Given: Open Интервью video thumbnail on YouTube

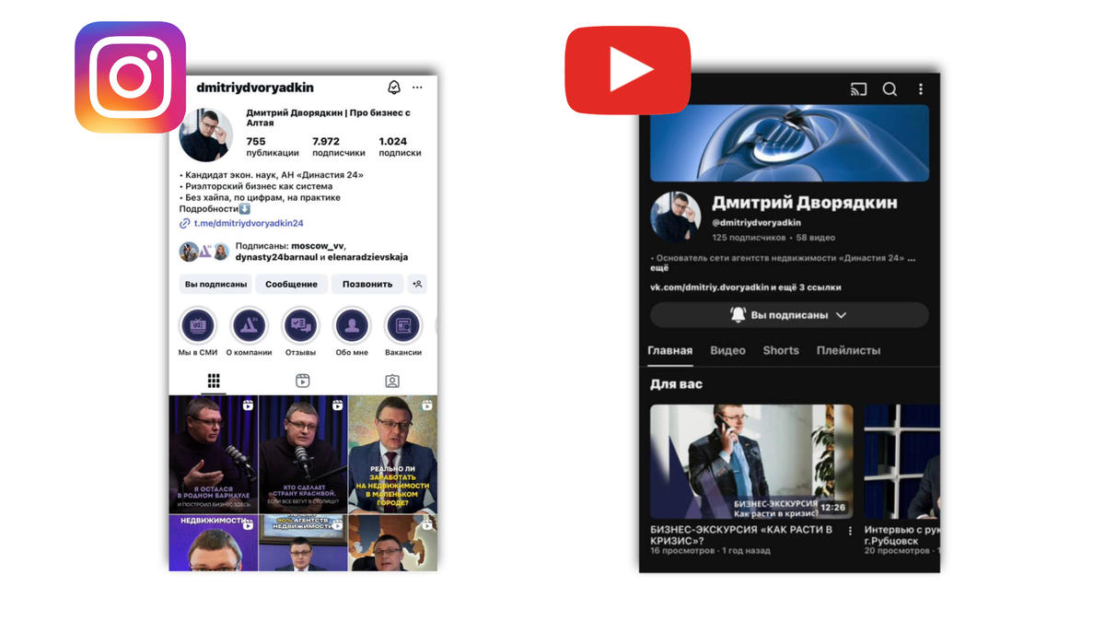Looking at the screenshot, I should 902,462.
